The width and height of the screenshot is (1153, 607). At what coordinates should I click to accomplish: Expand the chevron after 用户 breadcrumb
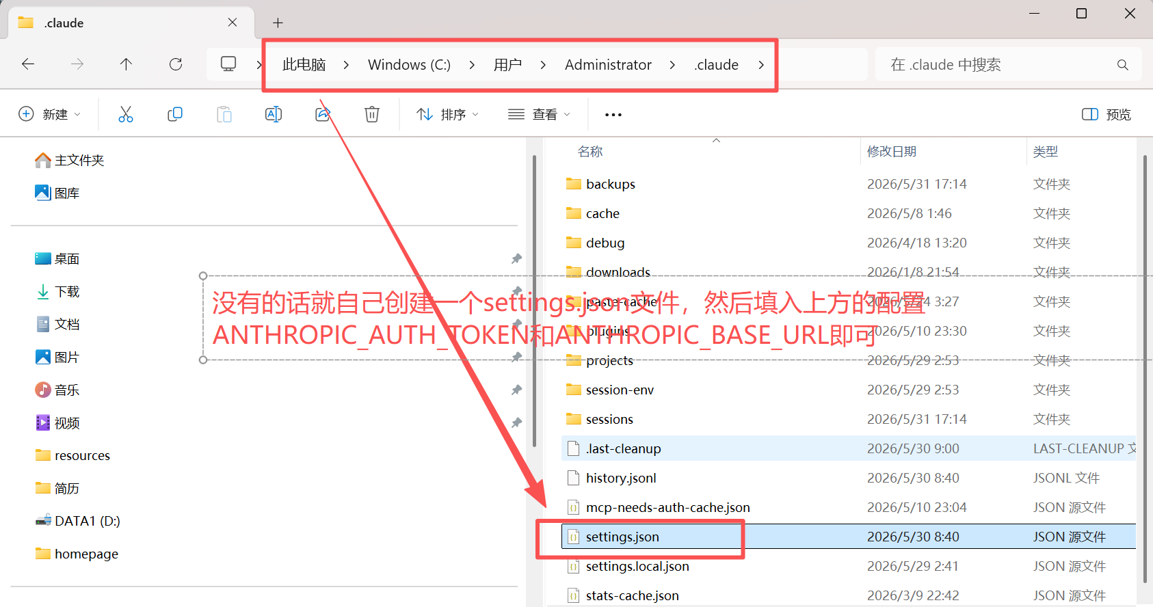pyautogui.click(x=543, y=65)
